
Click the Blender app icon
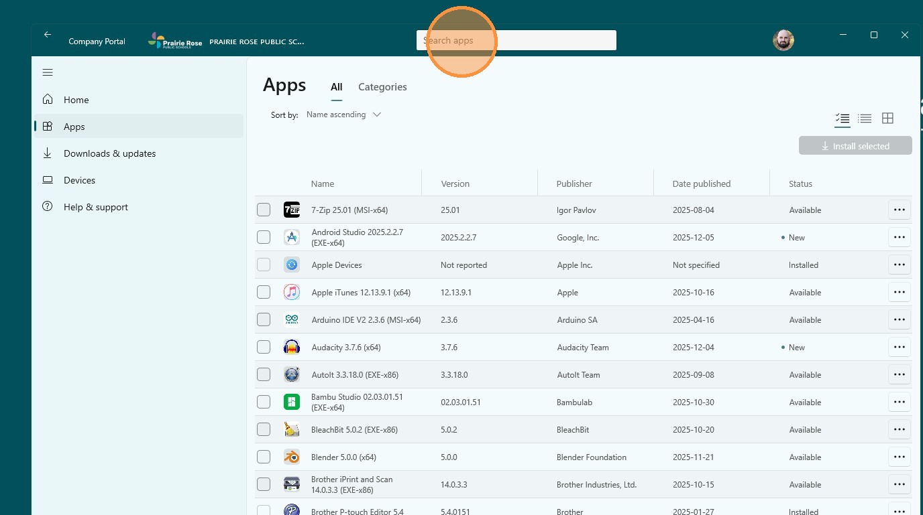[x=291, y=457]
